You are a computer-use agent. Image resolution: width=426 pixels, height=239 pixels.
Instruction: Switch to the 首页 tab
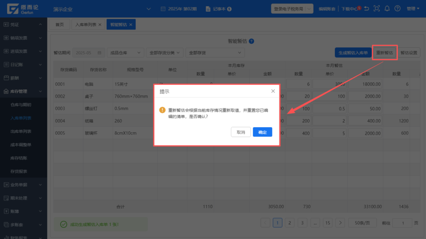[x=60, y=25]
